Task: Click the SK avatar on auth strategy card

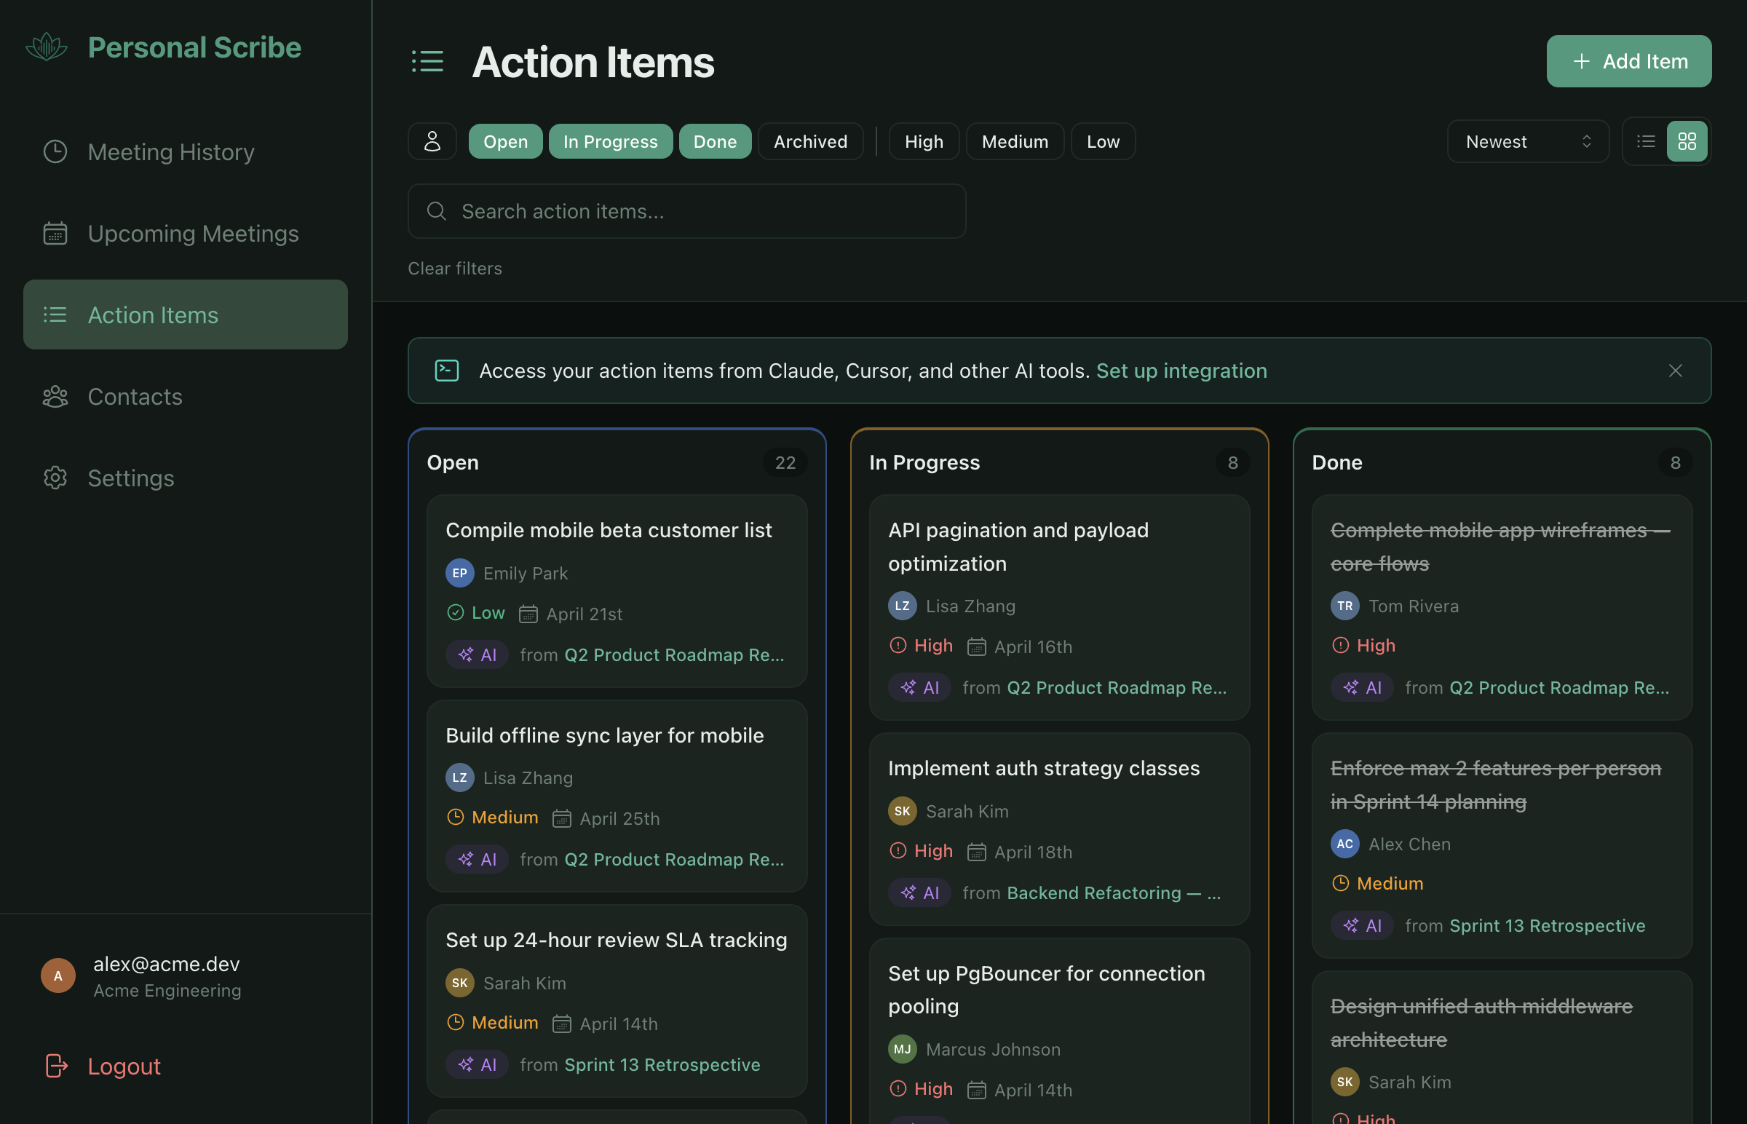Action: click(902, 811)
